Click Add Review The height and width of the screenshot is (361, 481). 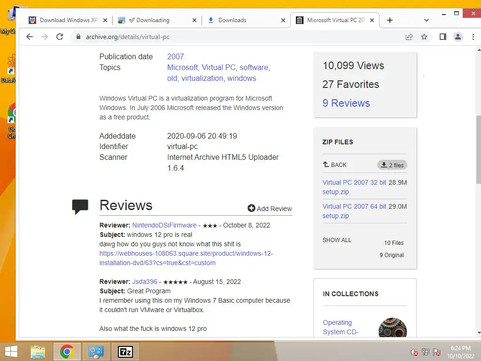(x=270, y=208)
